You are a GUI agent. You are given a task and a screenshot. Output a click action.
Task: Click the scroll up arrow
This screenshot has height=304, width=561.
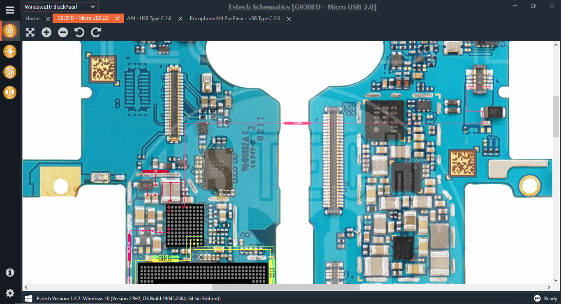[x=556, y=44]
